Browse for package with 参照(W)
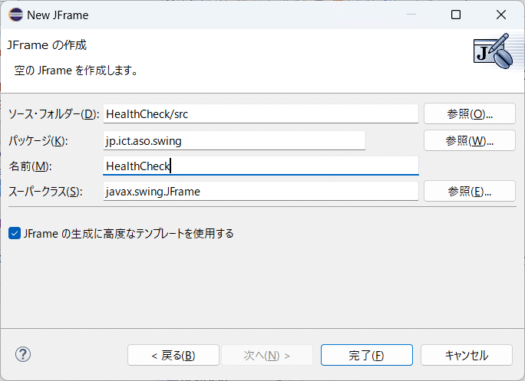 pyautogui.click(x=470, y=140)
